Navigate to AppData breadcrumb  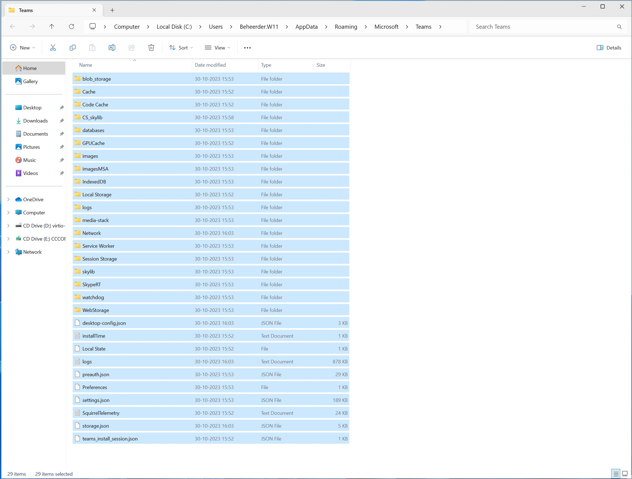[x=306, y=27]
